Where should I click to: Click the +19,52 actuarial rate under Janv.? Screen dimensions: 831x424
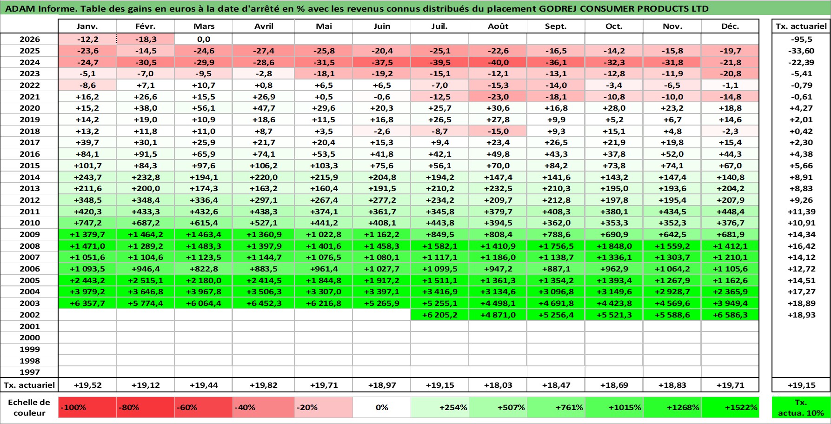pos(87,385)
